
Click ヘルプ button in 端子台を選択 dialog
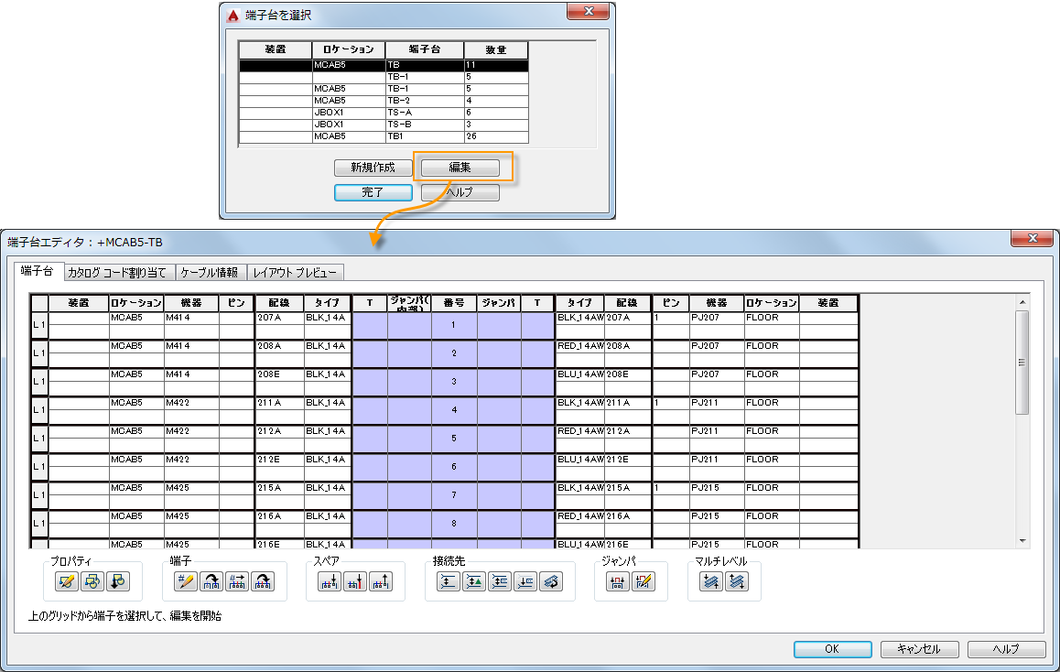(x=460, y=192)
